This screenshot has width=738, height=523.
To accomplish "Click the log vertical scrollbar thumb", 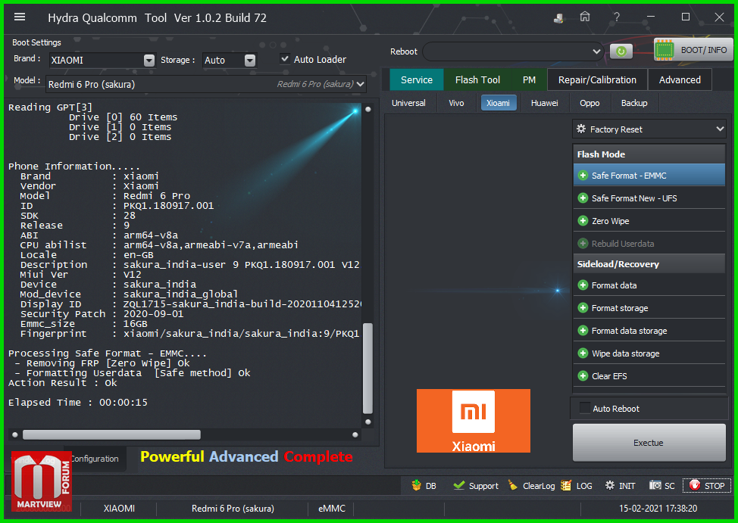I will tap(367, 369).
